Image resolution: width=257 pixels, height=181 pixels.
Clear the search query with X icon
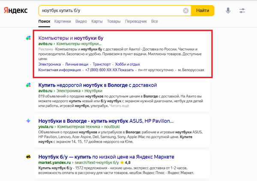(x=185, y=10)
